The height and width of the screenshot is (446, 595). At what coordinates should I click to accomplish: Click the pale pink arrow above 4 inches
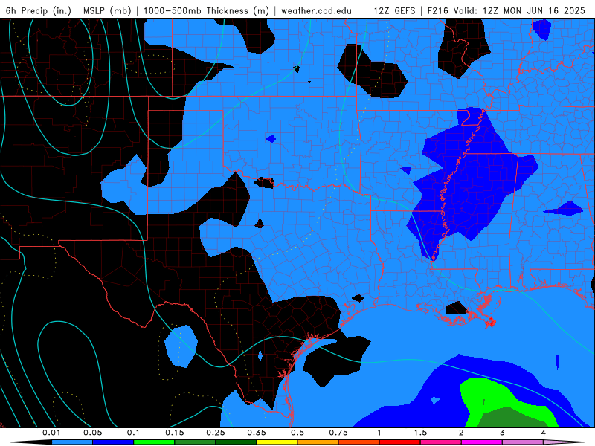click(564, 442)
